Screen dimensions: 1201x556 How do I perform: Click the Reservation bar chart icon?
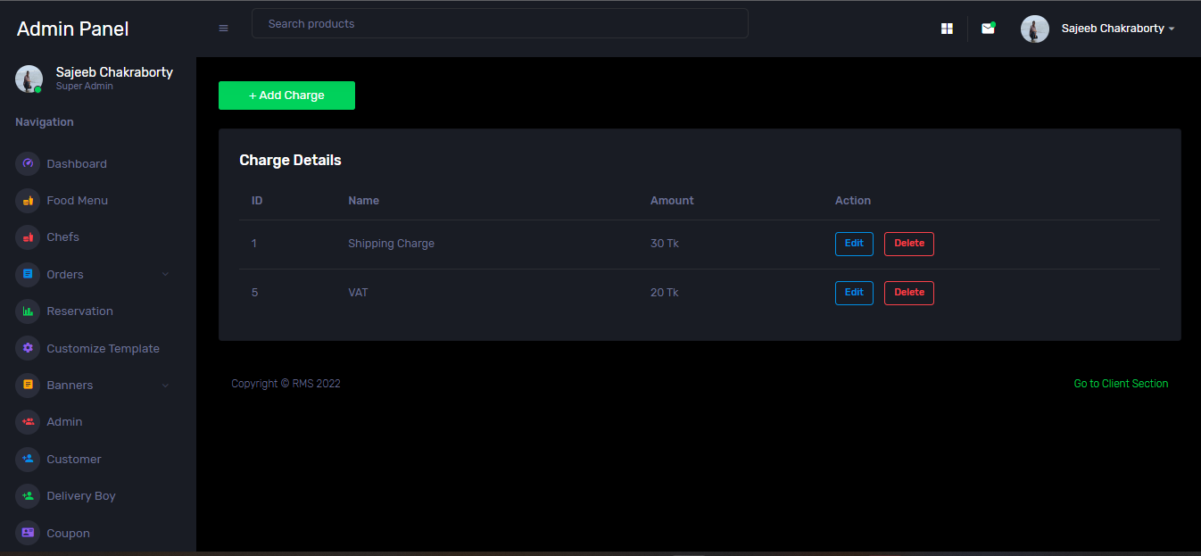click(28, 311)
